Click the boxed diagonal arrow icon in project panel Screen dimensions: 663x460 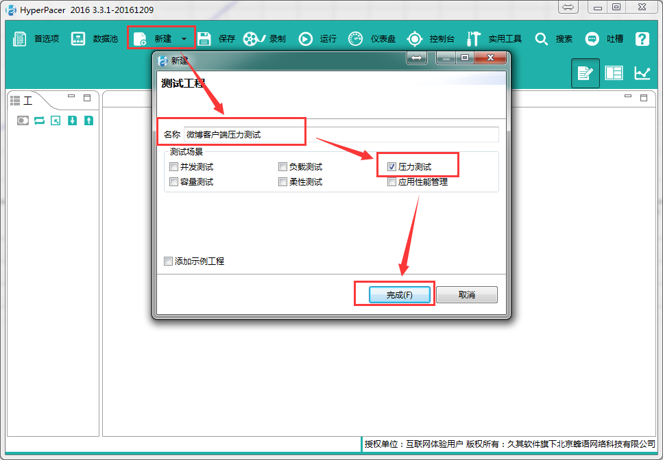(56, 120)
